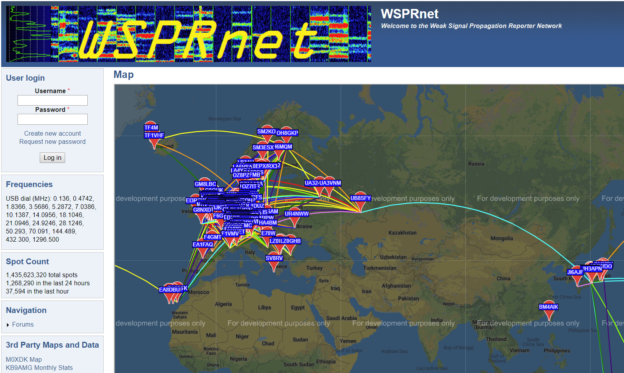The width and height of the screenshot is (624, 373).
Task: Click the Frequencies heading
Action: (29, 184)
